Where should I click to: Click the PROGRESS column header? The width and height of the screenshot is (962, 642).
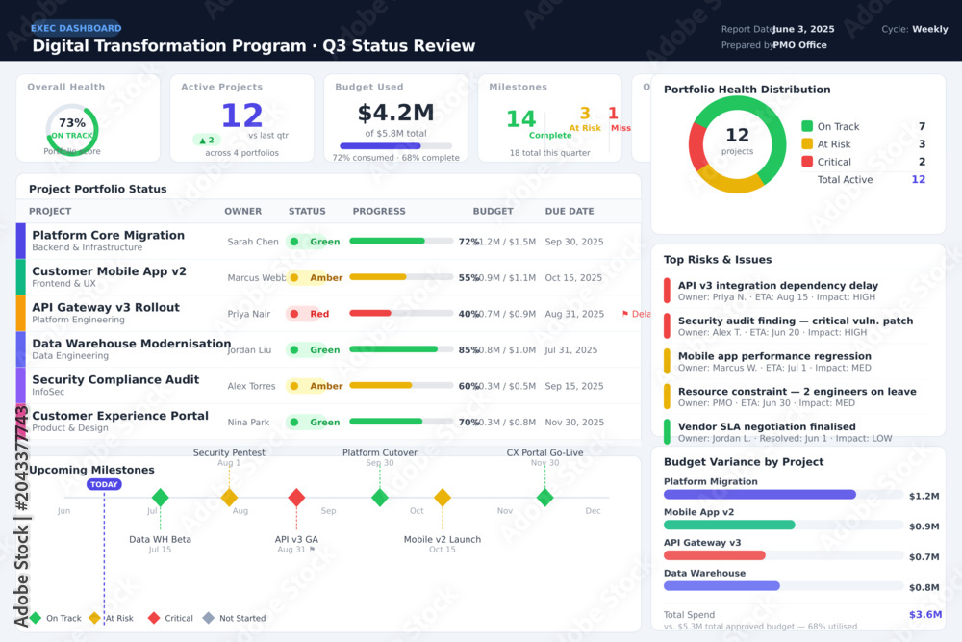(379, 211)
